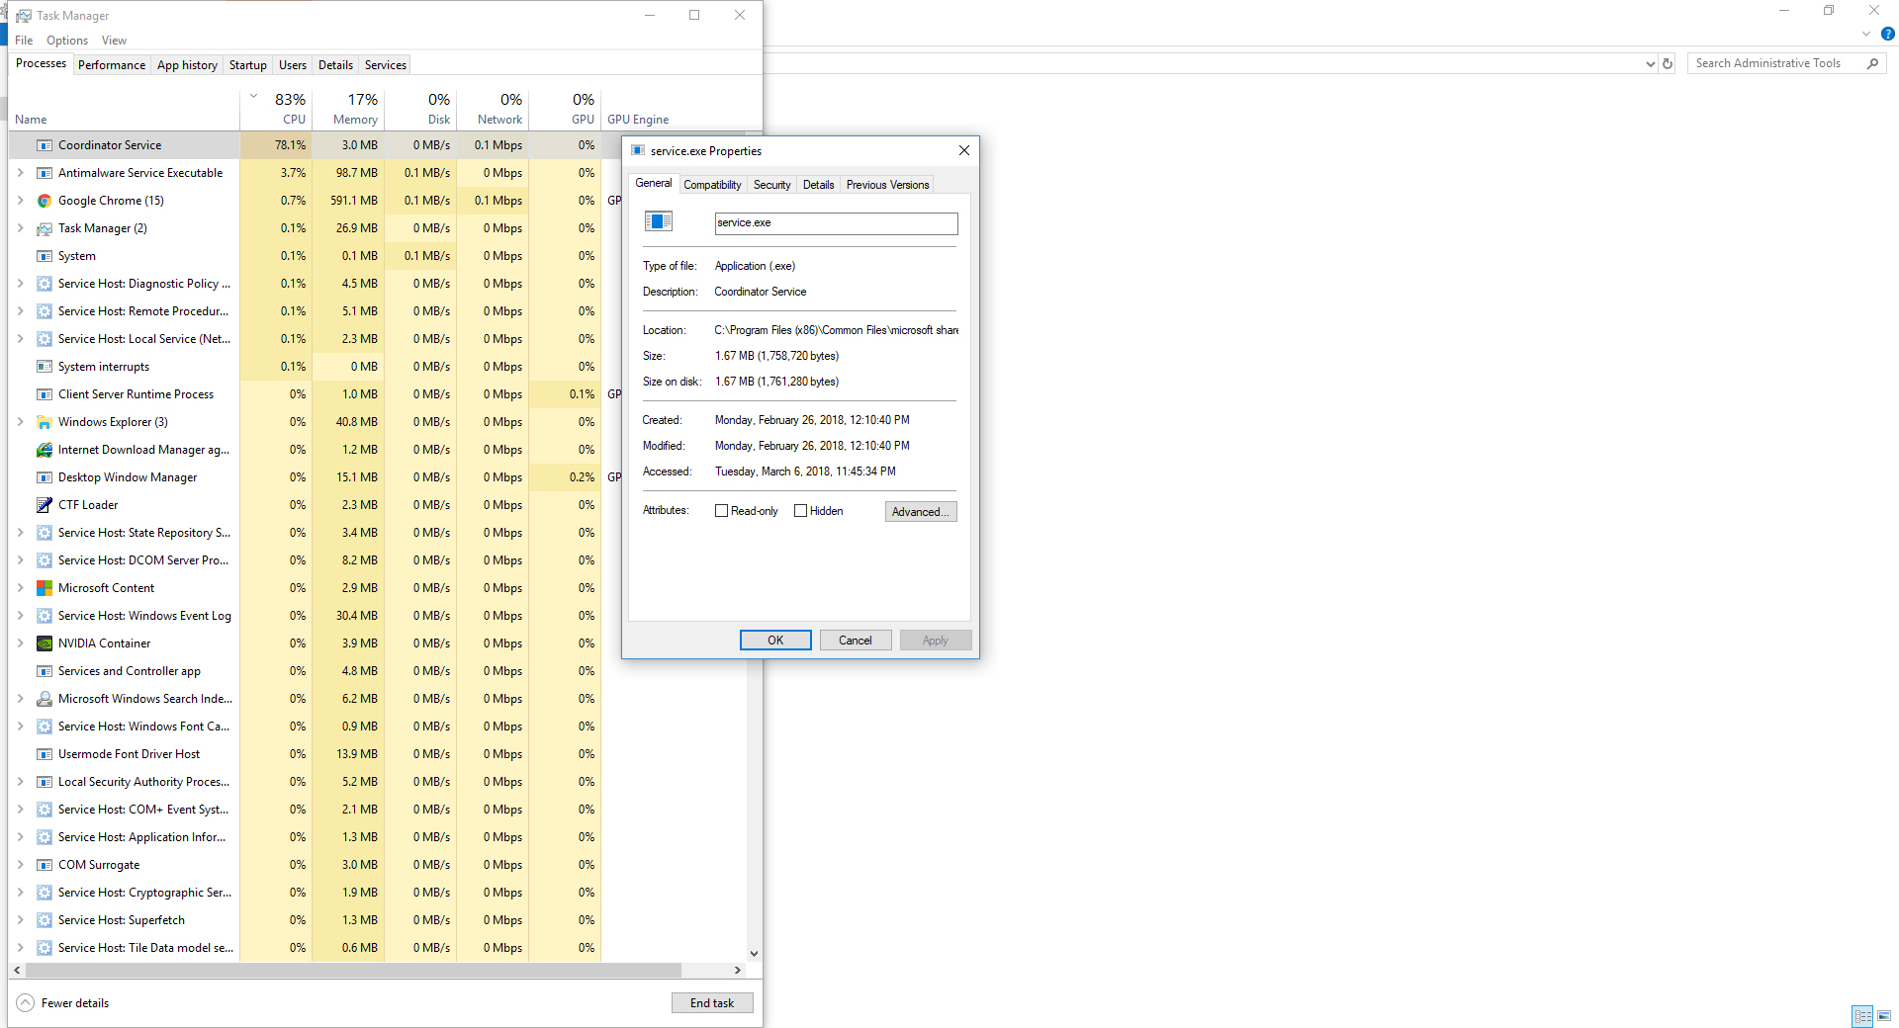Viewport: 1899px width, 1028px height.
Task: Click the Coordinator Service process icon
Action: coord(45,145)
